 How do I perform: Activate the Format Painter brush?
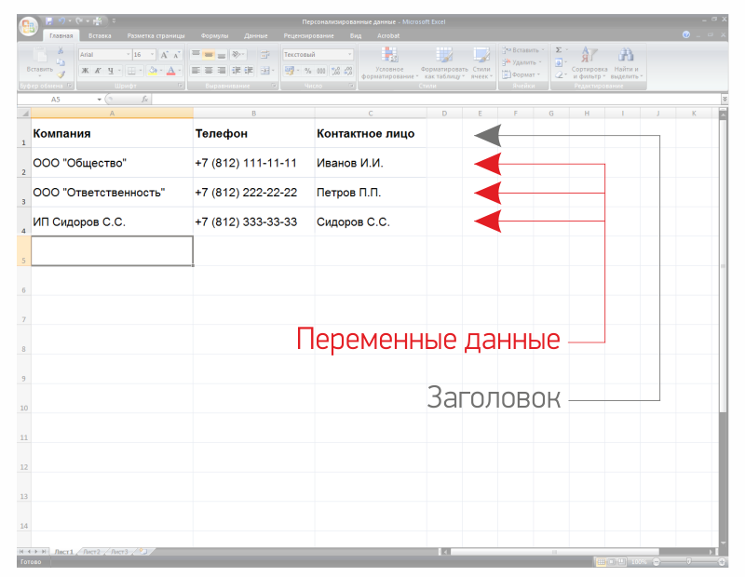[x=61, y=74]
